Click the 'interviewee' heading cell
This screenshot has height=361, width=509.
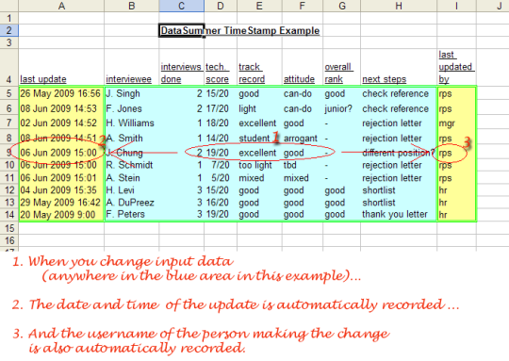tap(131, 68)
